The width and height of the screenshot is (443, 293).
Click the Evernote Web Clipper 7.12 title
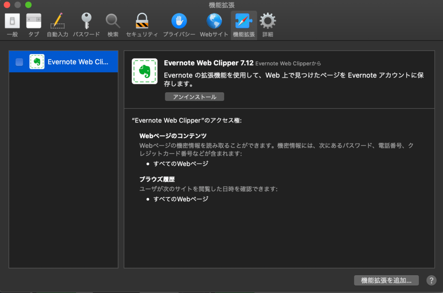(209, 63)
